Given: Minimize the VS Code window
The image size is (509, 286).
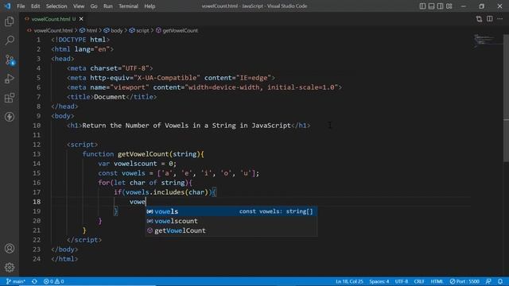Looking at the screenshot, I should click(x=464, y=6).
